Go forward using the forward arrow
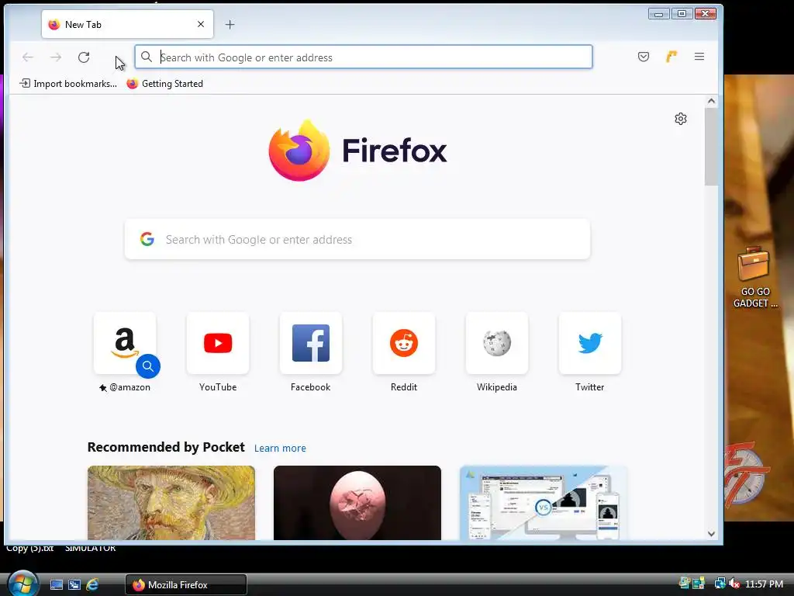Screen dimensions: 794x596 coord(56,57)
